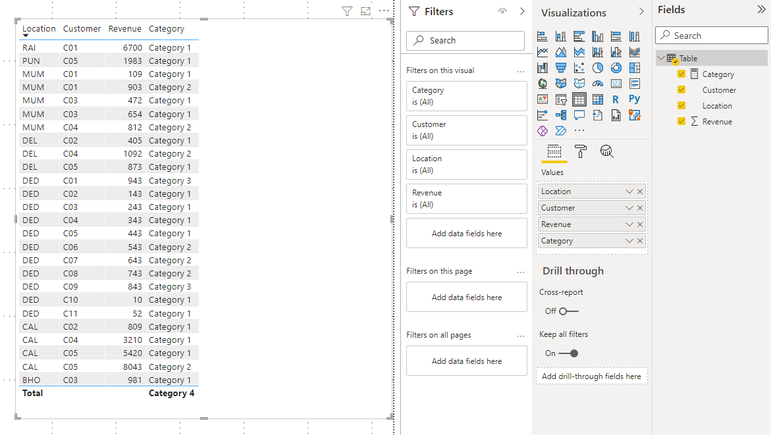Select the Key influencers visualization
771x435 pixels.
(x=543, y=115)
